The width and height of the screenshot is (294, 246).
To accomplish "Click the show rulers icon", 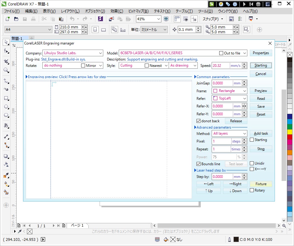I will pos(177,19).
